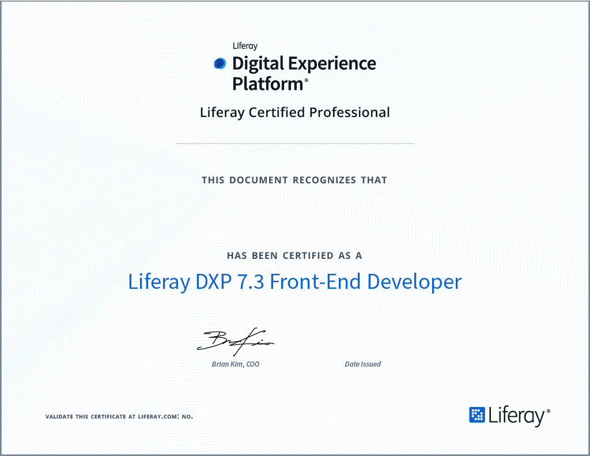The image size is (590, 456).
Task: Click 'Liferay Certified Professional' subtitle
Action: point(294,112)
